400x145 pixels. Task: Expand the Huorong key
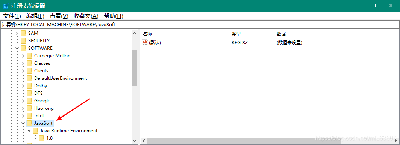tap(23, 108)
